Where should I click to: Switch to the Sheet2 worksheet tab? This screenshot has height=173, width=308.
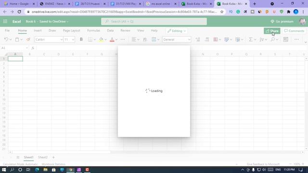coord(43,157)
